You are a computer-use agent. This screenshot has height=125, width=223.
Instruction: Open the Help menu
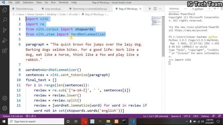pos(74,2)
